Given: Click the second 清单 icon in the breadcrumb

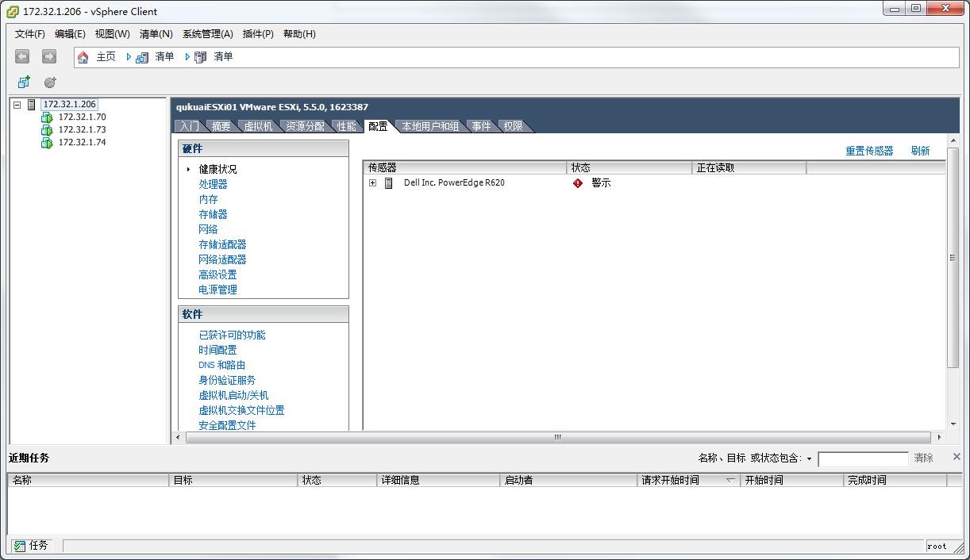Looking at the screenshot, I should [201, 57].
